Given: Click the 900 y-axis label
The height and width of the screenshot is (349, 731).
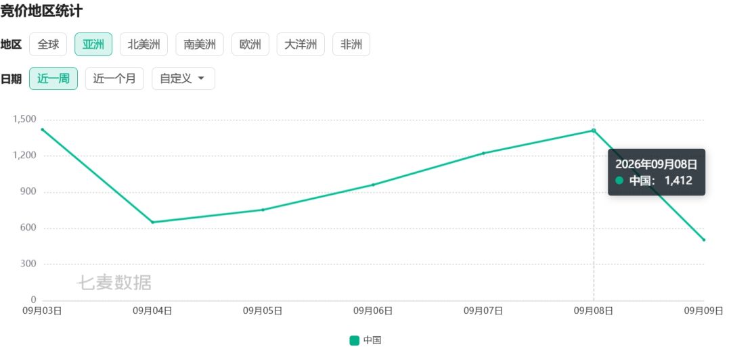Looking at the screenshot, I should coord(29,192).
